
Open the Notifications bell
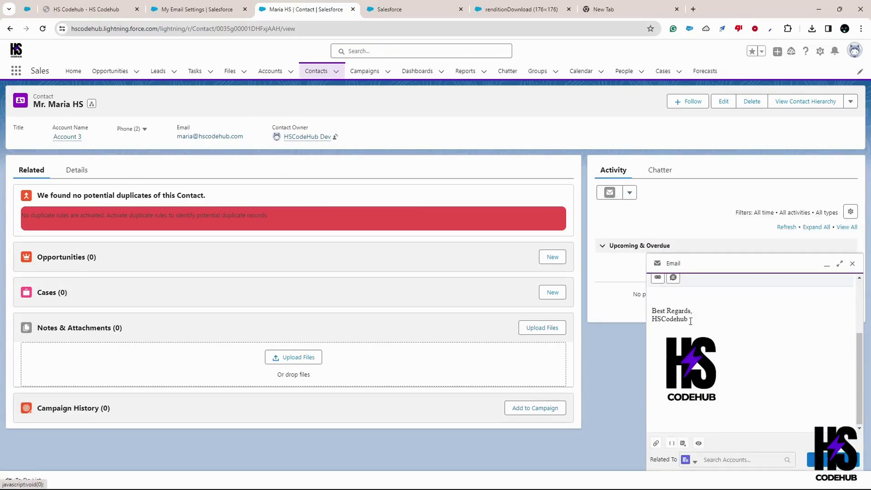tap(835, 51)
